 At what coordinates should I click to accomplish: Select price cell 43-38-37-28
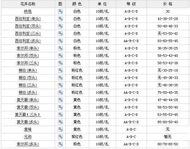[168, 19]
